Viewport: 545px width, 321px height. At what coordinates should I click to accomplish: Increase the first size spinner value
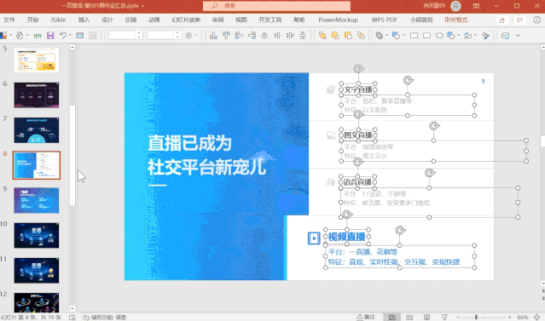(139, 33)
